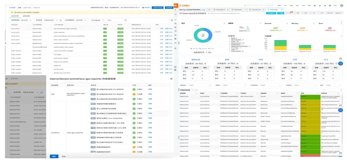This screenshot has height=160, width=347.
Task: Click the user avatar at top right
Action: click(x=341, y=5)
